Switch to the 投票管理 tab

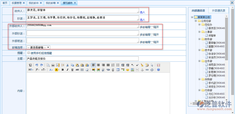[17, 3]
